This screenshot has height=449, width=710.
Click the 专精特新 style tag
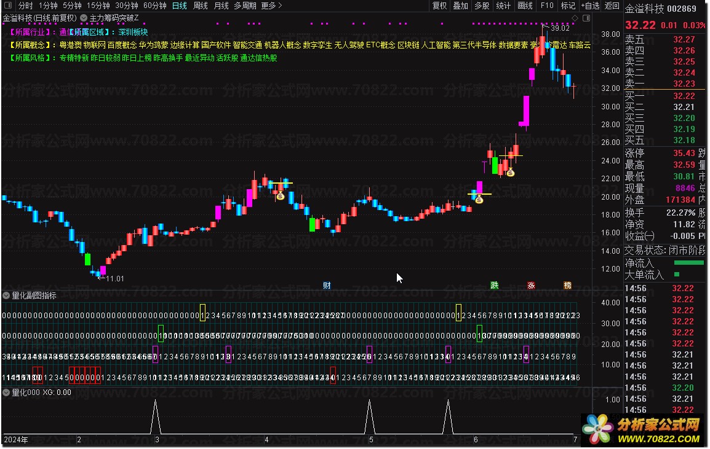[x=74, y=58]
